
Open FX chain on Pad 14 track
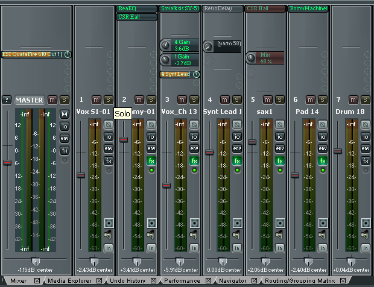click(323, 161)
